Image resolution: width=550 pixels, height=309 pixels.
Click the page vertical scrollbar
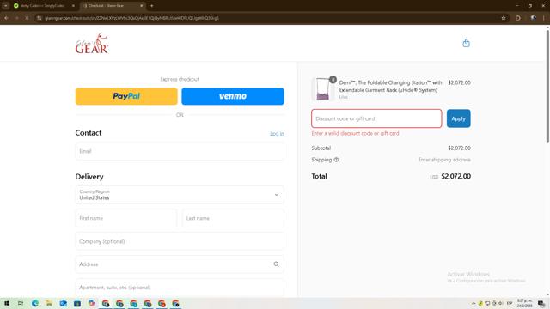pyautogui.click(x=547, y=86)
